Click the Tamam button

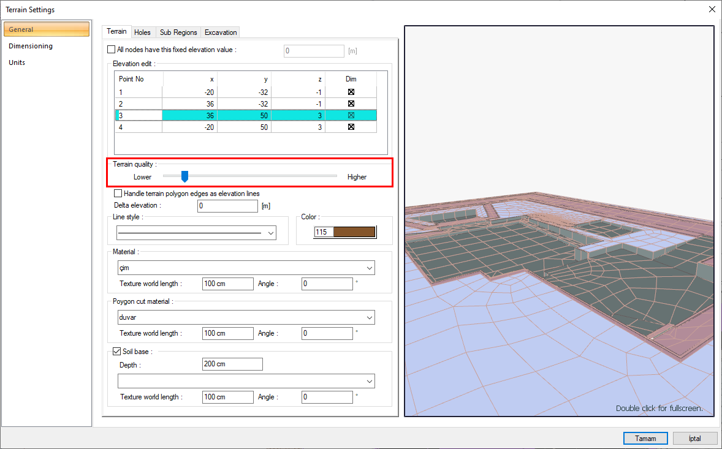pos(645,439)
